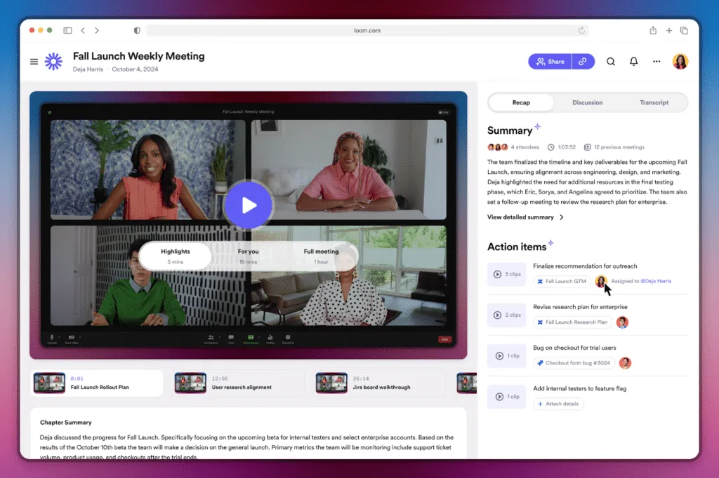The image size is (719, 478).
Task: Select the Highlights 5 mins option
Action: click(x=175, y=256)
